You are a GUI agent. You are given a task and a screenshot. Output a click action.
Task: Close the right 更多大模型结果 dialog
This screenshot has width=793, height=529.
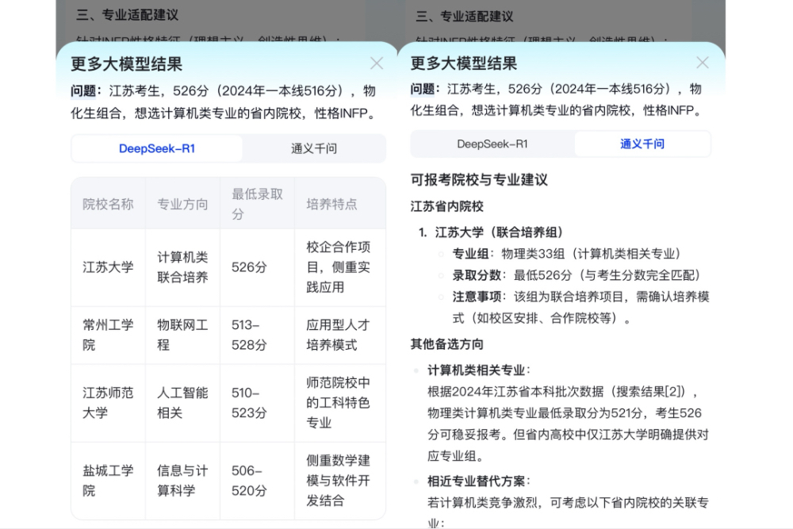click(x=702, y=63)
